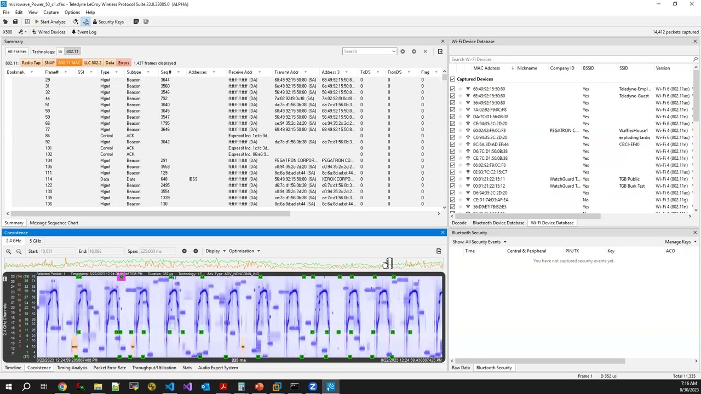The width and height of the screenshot is (701, 394).
Task: Uncheck device 60:02:92:F9:0C:F8 PEGATRON
Action: (452, 130)
